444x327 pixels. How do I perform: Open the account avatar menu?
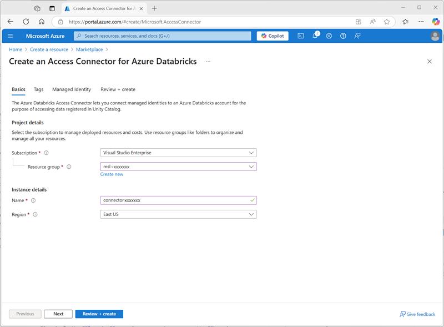[x=435, y=36]
